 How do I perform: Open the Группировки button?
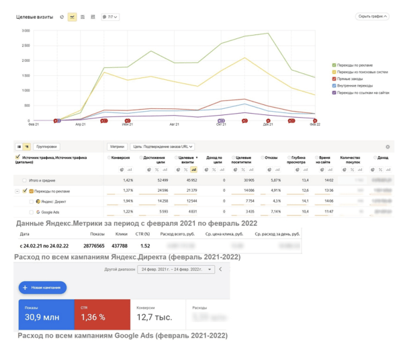click(46, 147)
